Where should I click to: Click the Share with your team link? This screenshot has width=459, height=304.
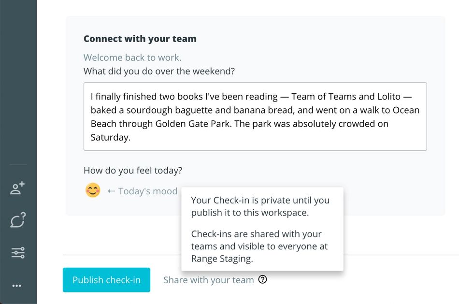pyautogui.click(x=208, y=280)
